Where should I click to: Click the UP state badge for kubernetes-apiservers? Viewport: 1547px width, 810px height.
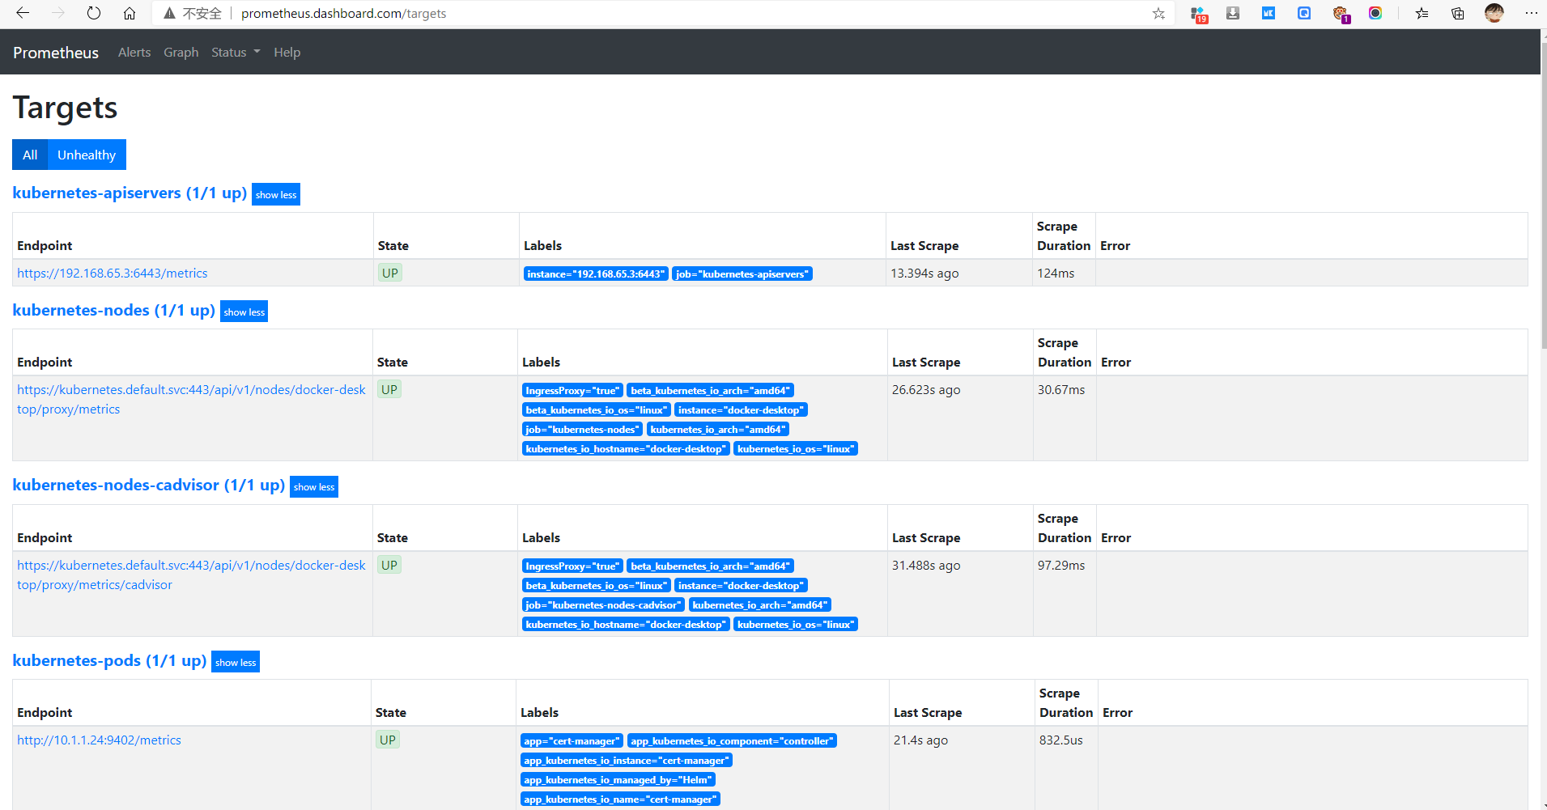coord(390,273)
